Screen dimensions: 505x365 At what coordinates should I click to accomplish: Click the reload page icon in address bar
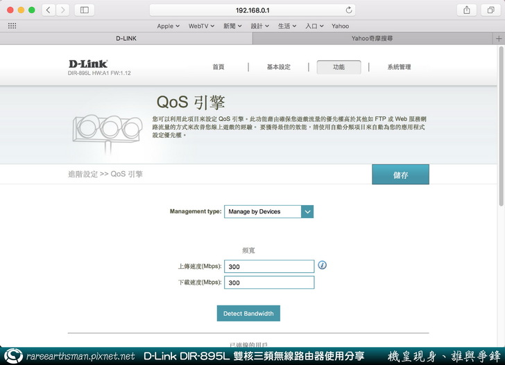coord(348,10)
